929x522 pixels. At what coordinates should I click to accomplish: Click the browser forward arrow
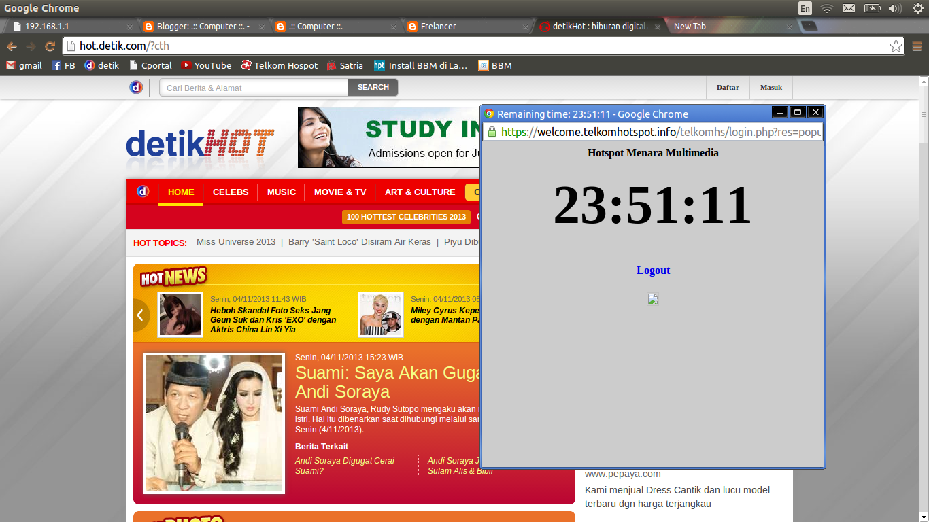31,46
